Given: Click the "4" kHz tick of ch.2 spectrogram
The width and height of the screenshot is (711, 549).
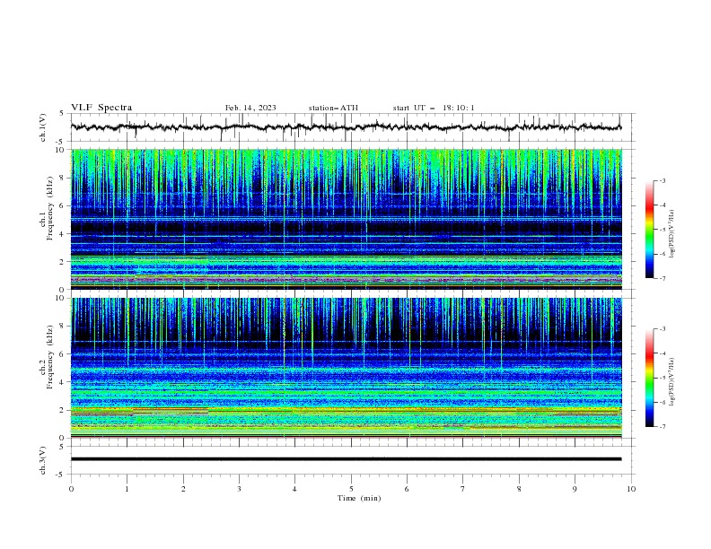Looking at the screenshot, I should click(64, 382).
